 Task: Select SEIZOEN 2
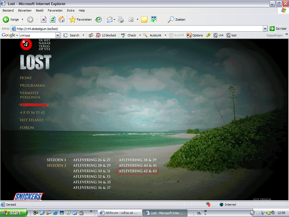coord(57,165)
